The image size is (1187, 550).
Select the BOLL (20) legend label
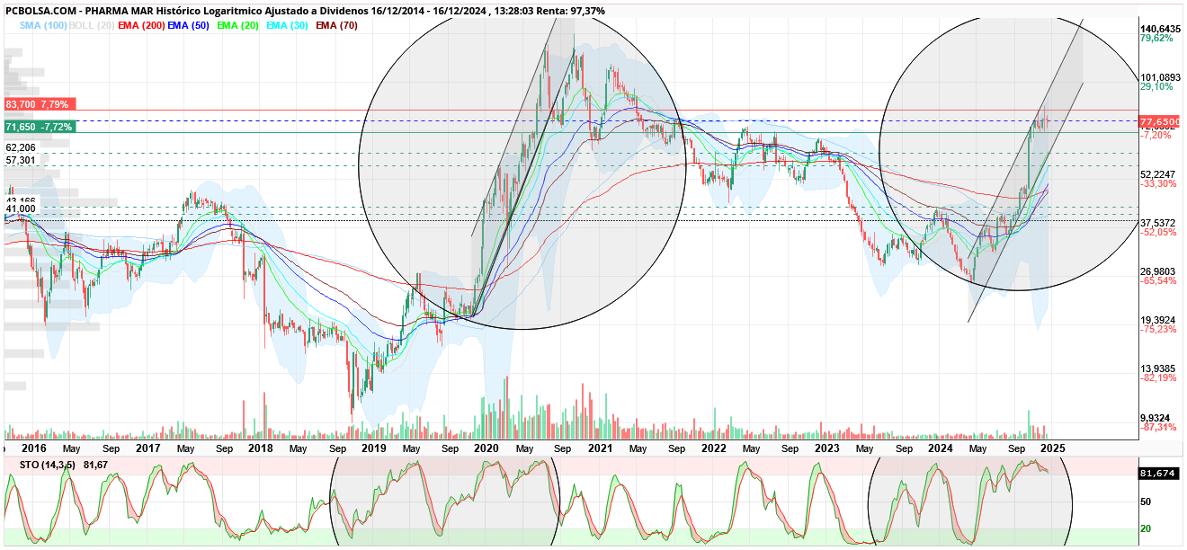[93, 25]
